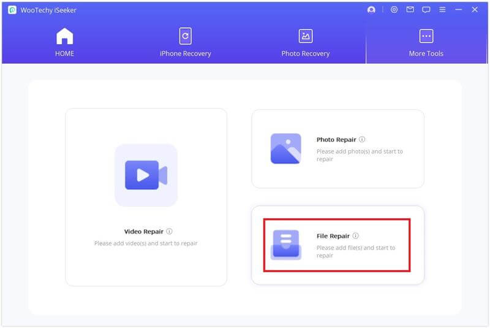The image size is (490, 328).
Task: Click 'Please add file(s) and start to repair'
Action: (x=356, y=251)
